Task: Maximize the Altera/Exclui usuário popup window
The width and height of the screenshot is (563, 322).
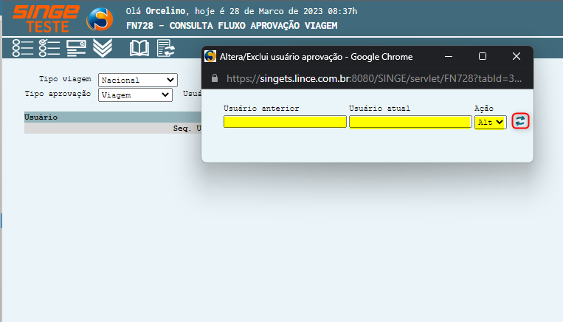Action: [483, 56]
